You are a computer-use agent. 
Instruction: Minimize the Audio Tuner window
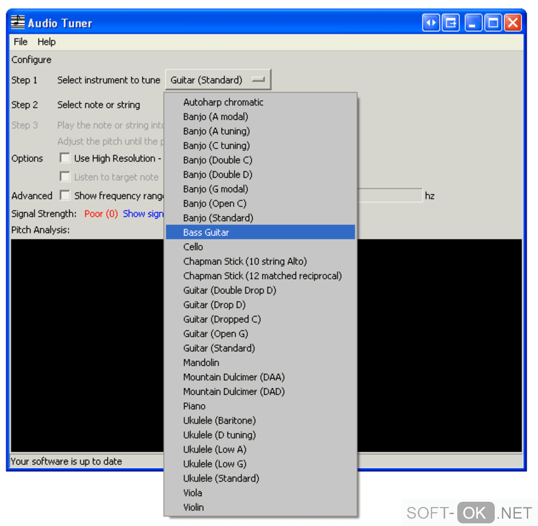pyautogui.click(x=474, y=23)
